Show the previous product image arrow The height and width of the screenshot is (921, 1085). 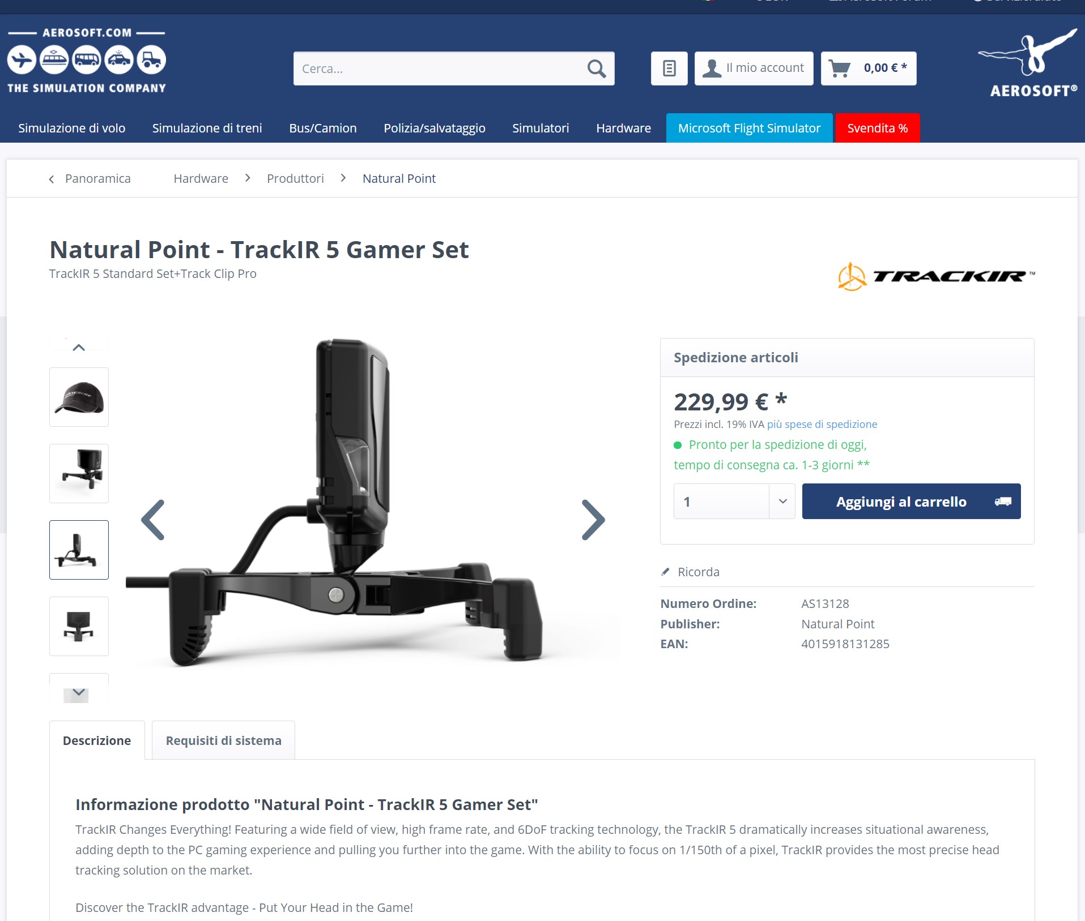[152, 520]
